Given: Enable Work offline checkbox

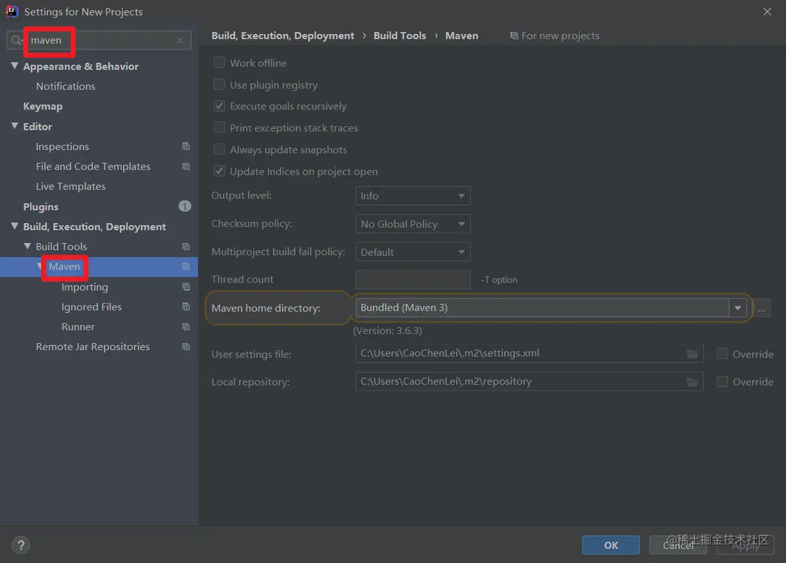Looking at the screenshot, I should (219, 63).
